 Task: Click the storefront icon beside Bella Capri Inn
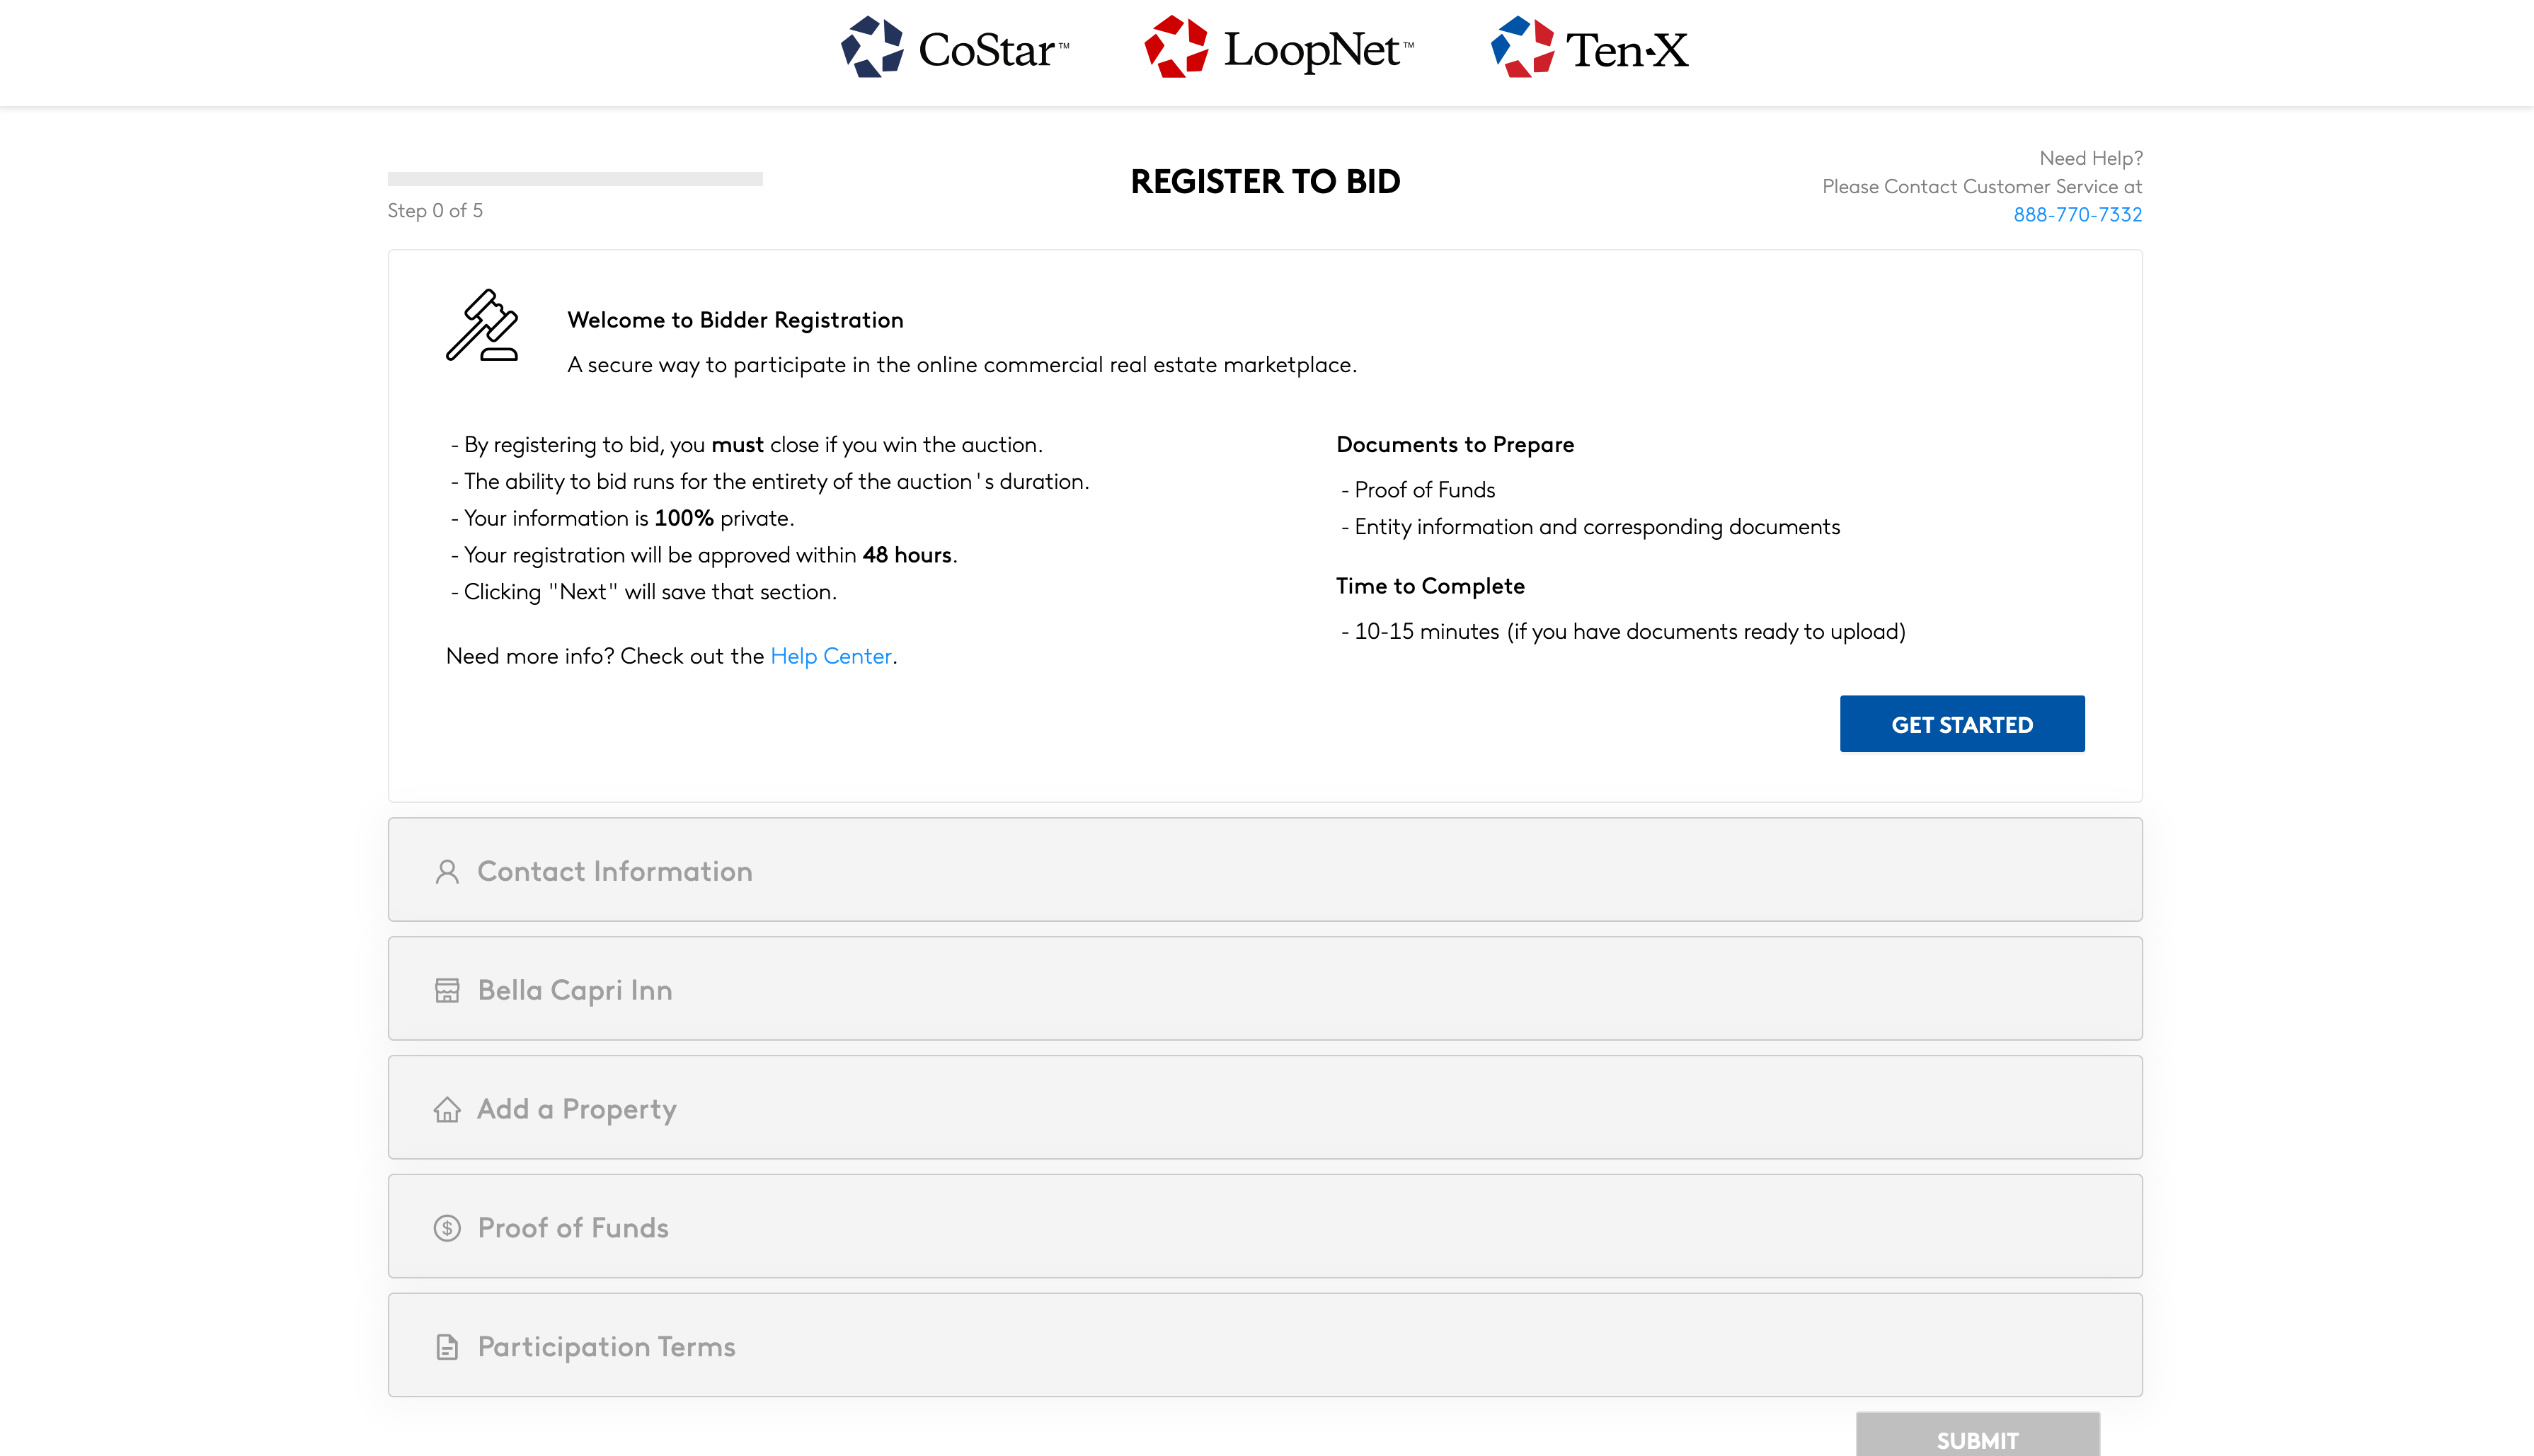pyautogui.click(x=447, y=990)
